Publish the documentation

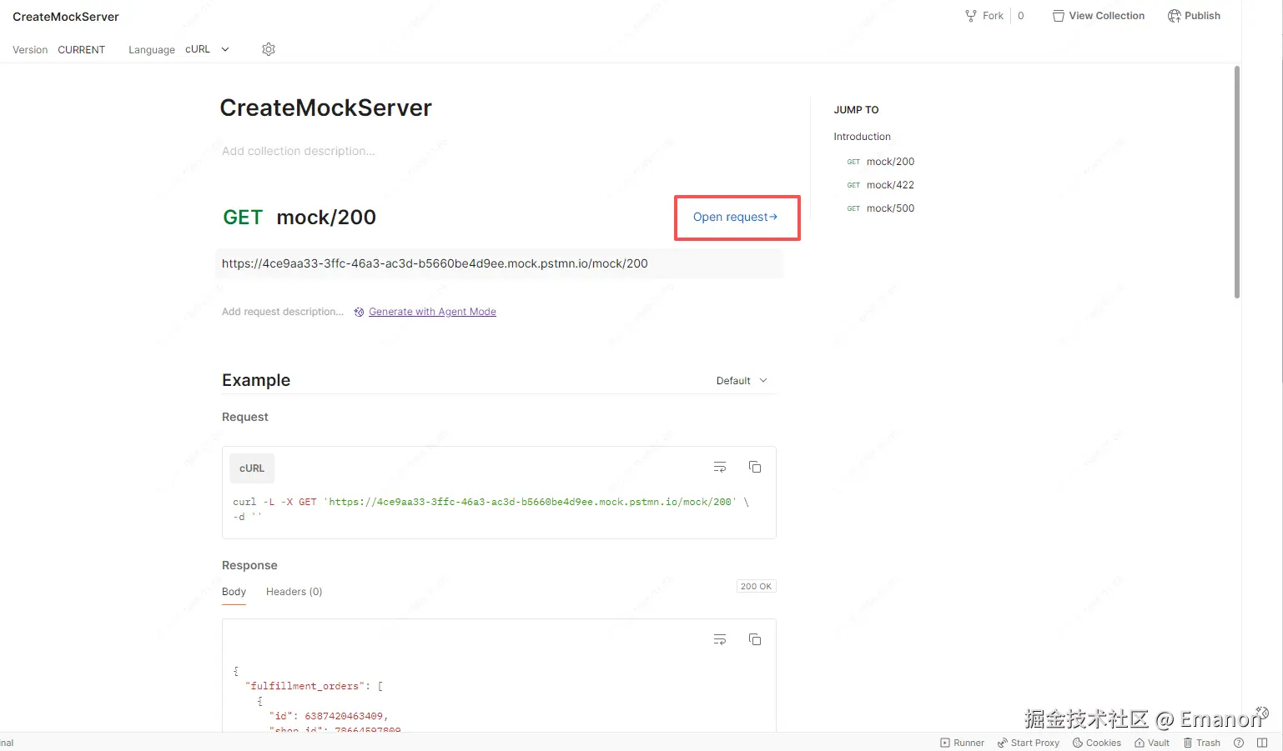pos(1194,16)
